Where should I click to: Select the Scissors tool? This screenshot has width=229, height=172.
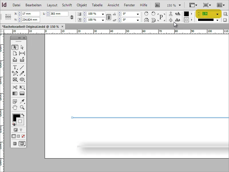coord(15,87)
